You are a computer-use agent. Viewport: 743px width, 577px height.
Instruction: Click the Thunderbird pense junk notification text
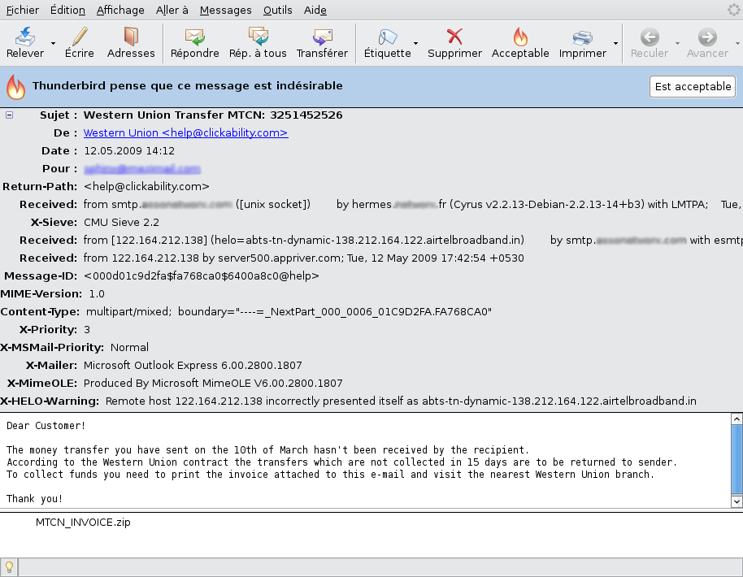pyautogui.click(x=188, y=86)
